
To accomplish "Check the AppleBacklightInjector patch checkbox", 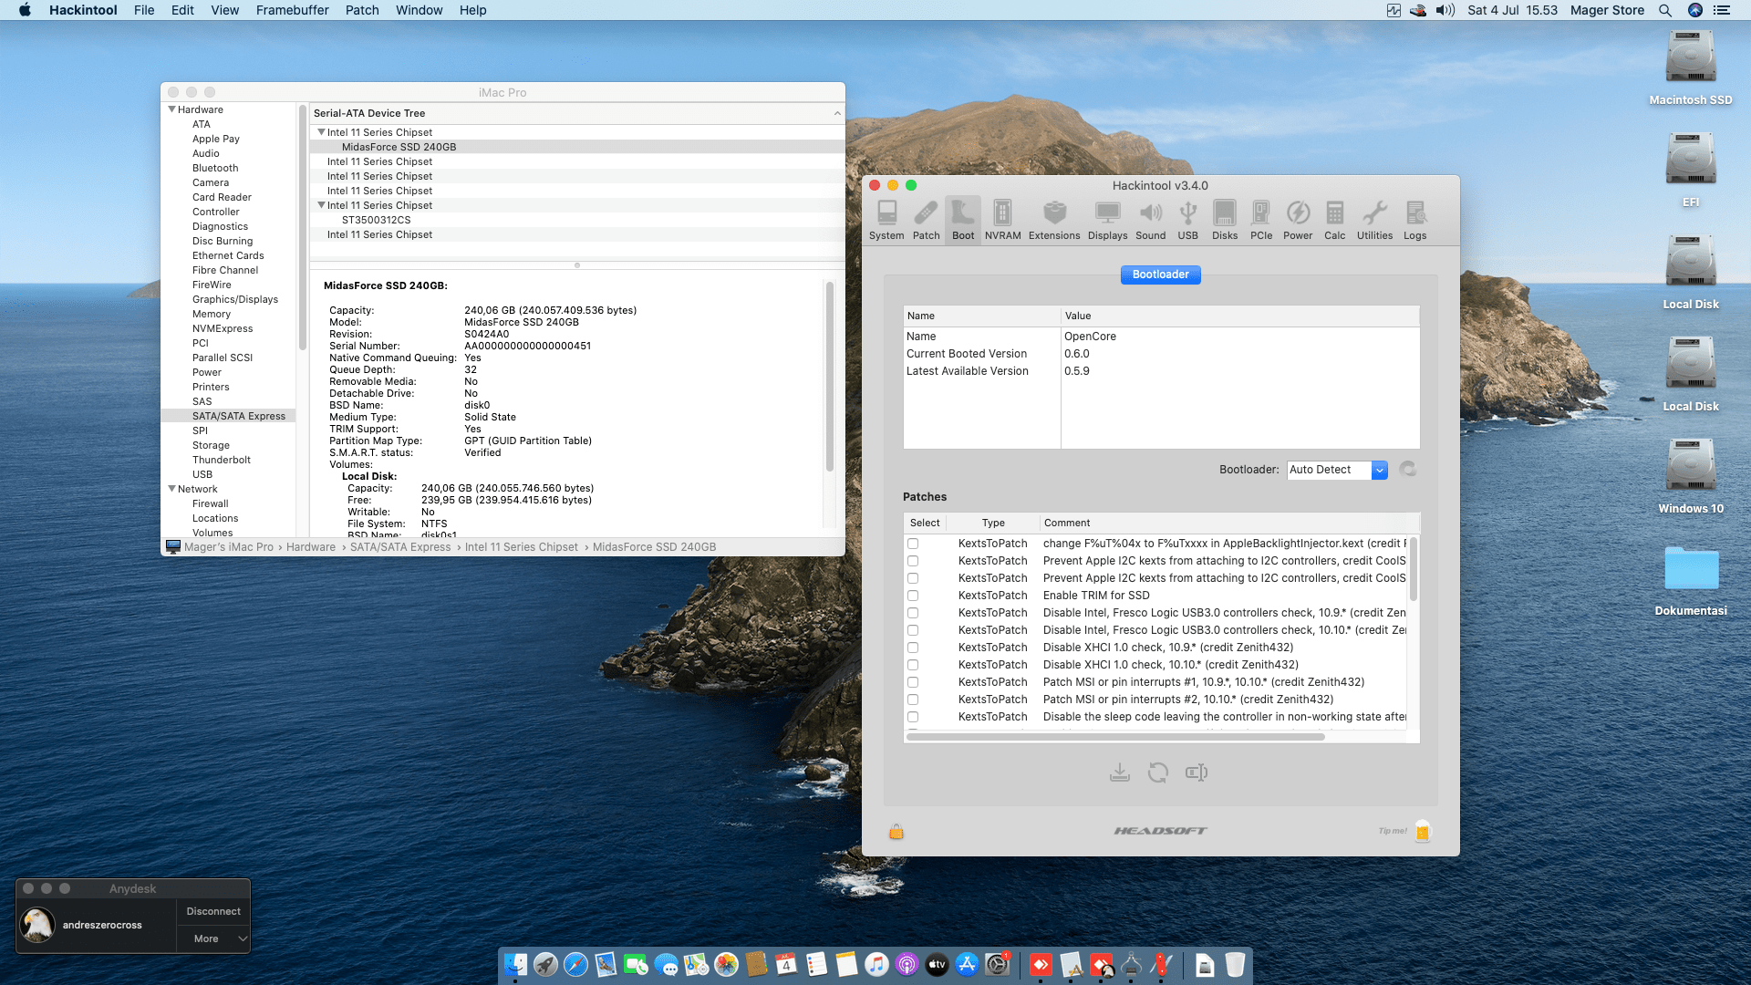I will coord(913,544).
